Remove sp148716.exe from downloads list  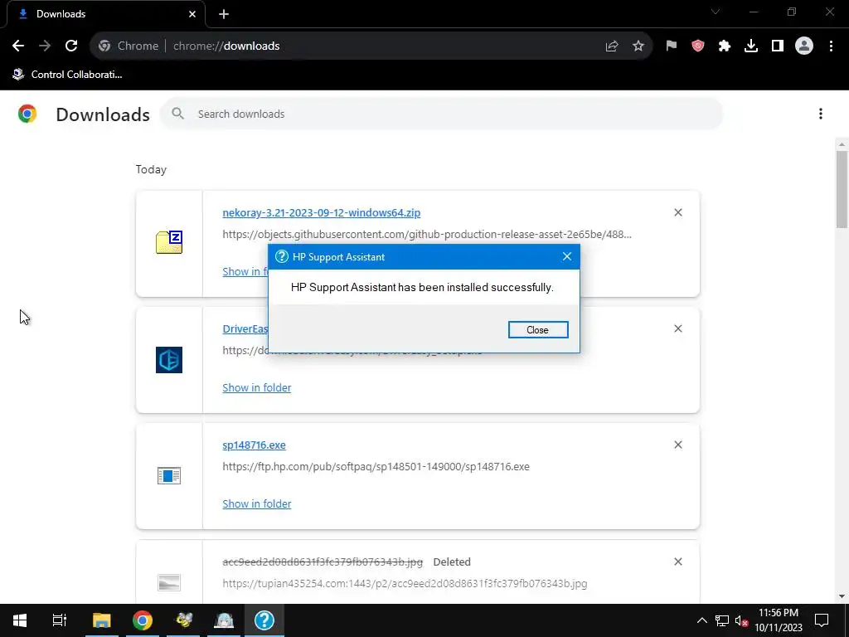tap(678, 445)
